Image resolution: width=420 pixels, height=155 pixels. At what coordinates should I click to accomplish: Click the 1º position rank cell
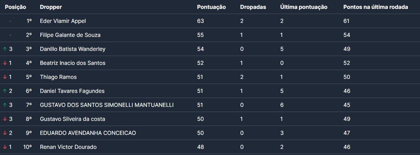pos(29,21)
